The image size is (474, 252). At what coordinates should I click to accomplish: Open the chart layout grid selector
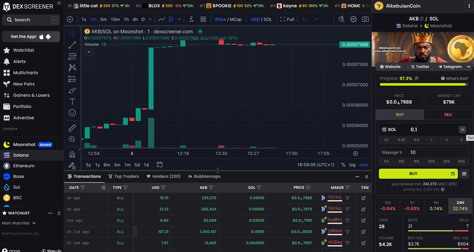tap(203, 19)
